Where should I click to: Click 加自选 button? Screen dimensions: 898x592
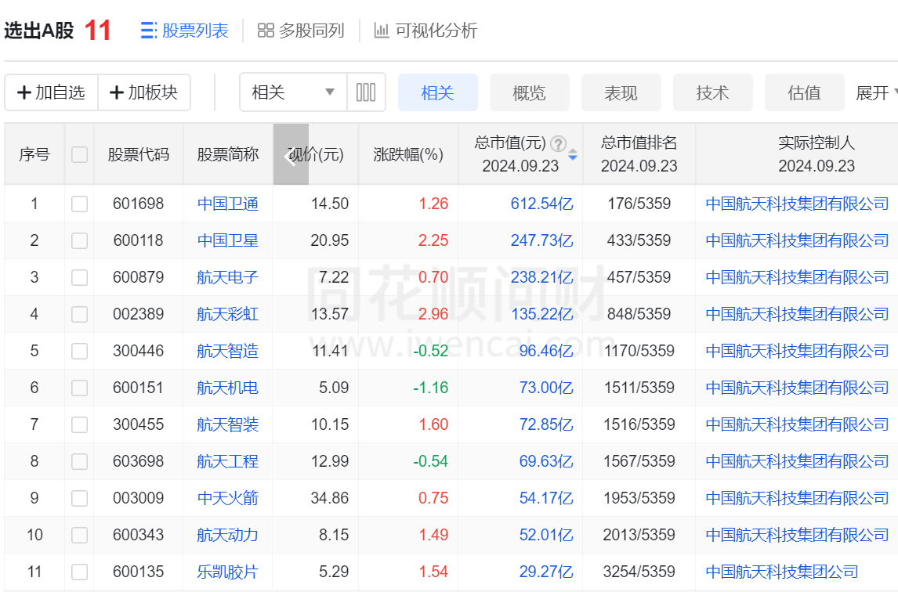[51, 92]
